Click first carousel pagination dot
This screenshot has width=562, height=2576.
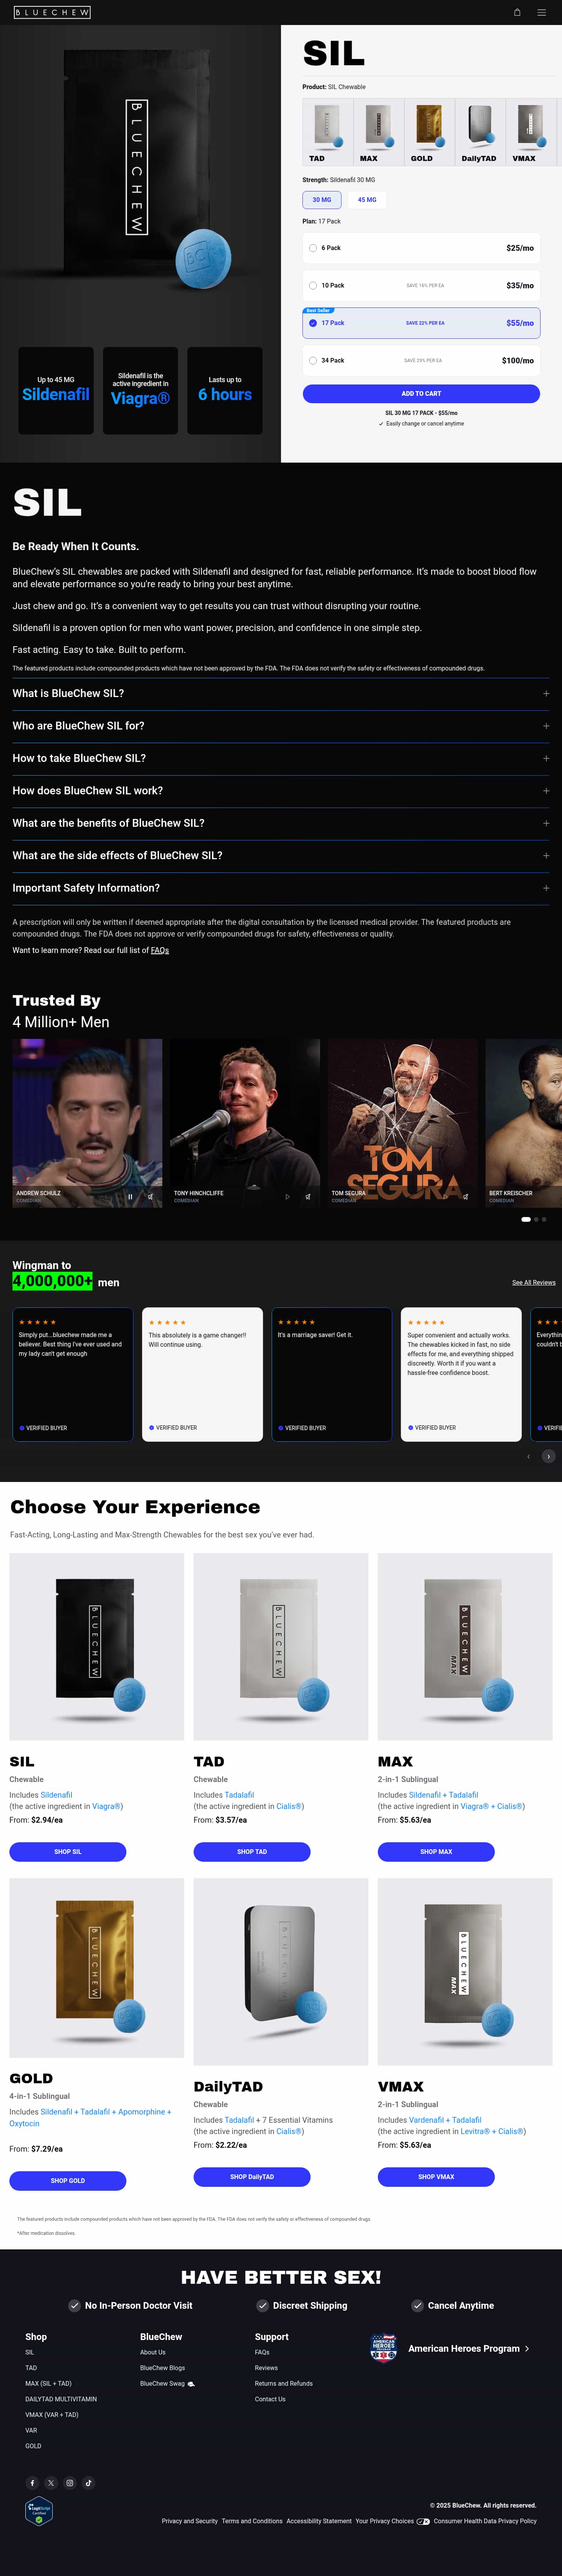[x=526, y=1219]
